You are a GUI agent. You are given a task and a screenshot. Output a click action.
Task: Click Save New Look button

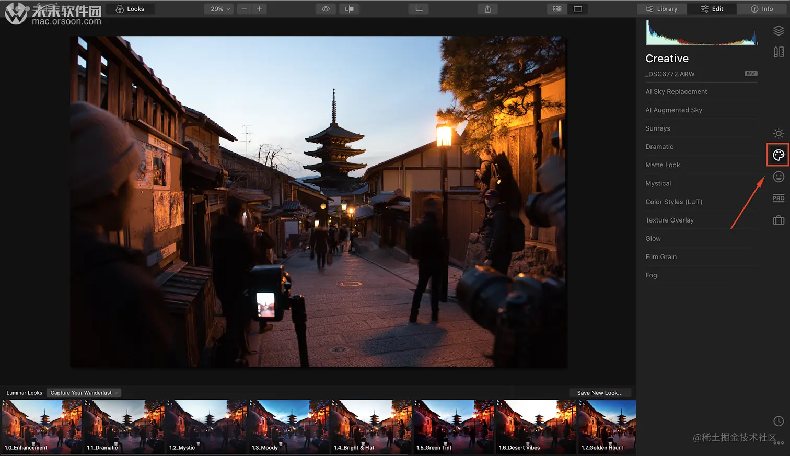coord(599,393)
